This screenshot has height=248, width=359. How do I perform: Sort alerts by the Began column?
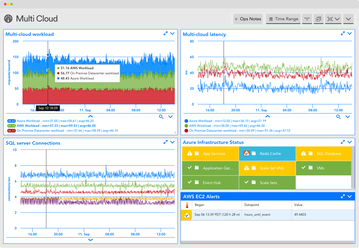pos(199,205)
